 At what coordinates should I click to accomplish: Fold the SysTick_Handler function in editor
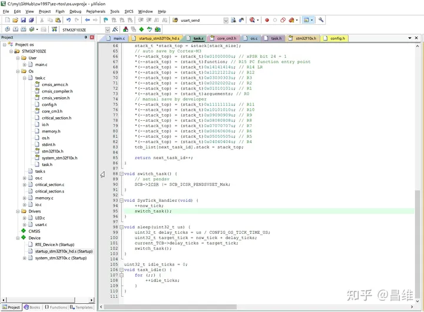121,200
